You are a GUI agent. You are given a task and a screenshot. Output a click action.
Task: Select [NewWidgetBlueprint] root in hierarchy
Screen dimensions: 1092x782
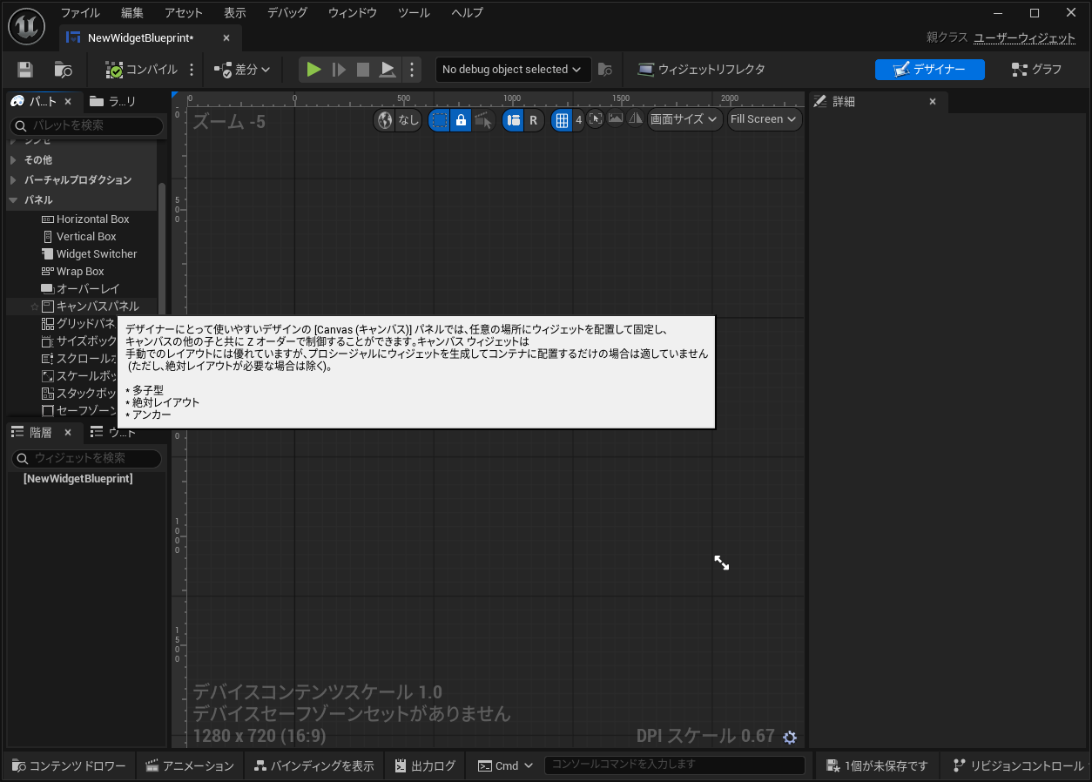coord(78,479)
